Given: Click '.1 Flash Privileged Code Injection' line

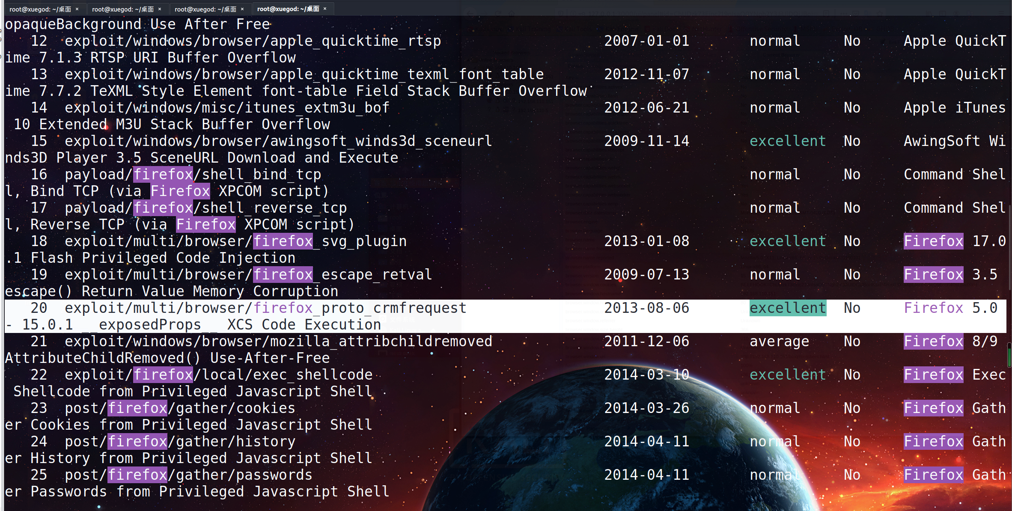Looking at the screenshot, I should (150, 258).
